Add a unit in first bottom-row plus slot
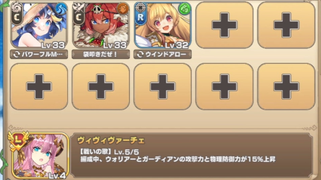 point(39,87)
